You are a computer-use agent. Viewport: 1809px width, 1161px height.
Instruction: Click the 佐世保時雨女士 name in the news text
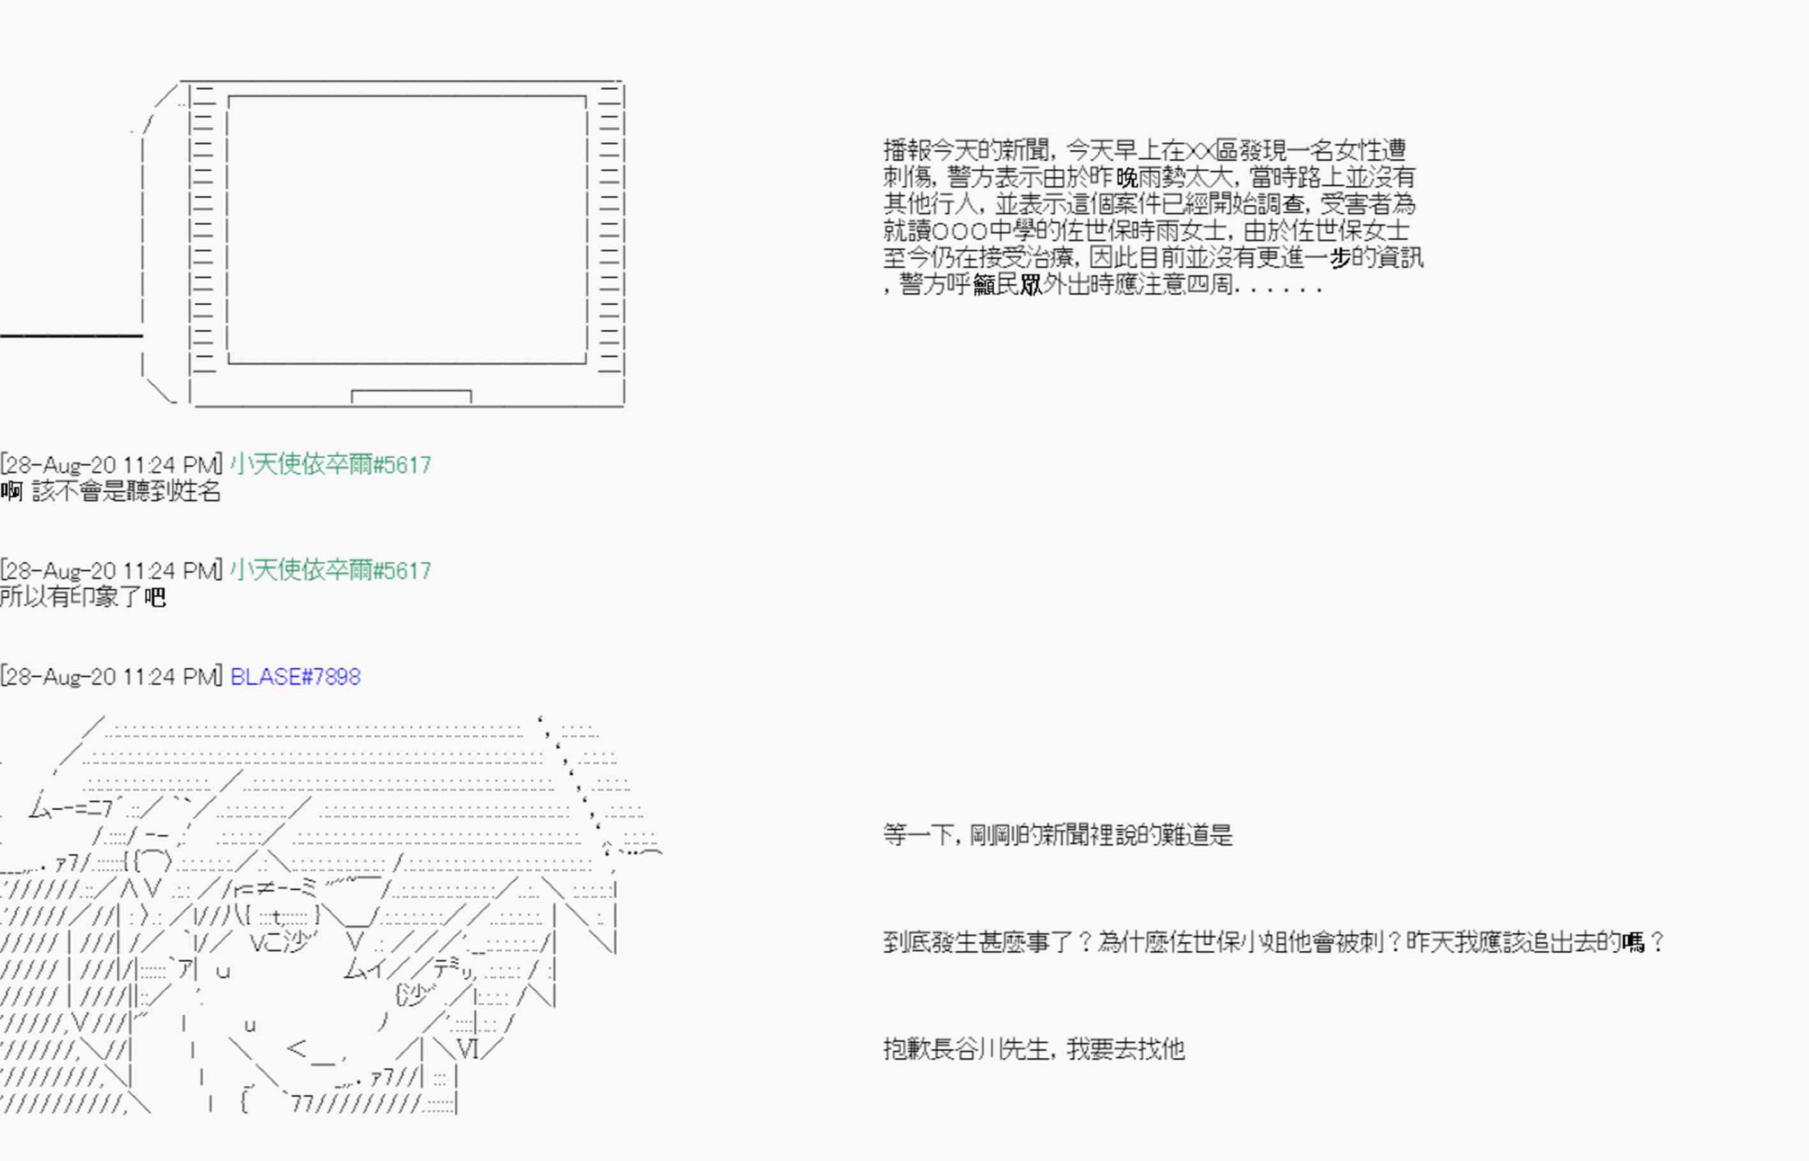[1145, 231]
